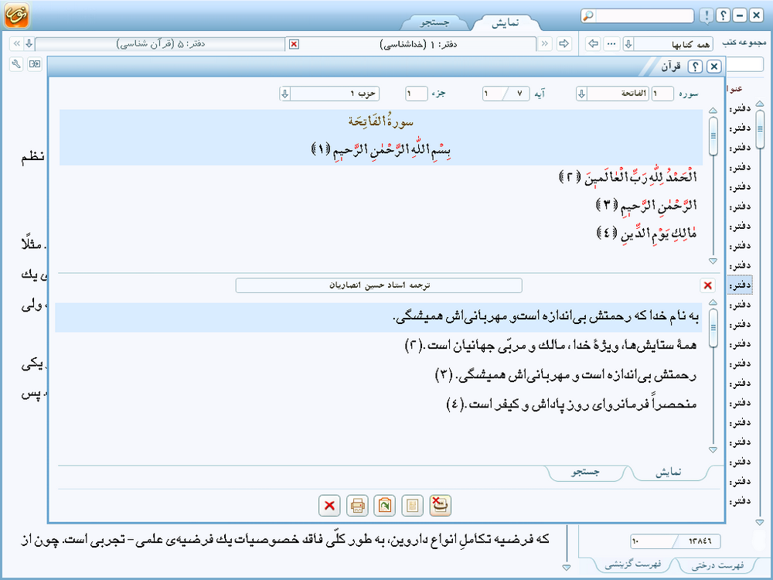
Task: Click the juz number input field
Action: point(416,94)
